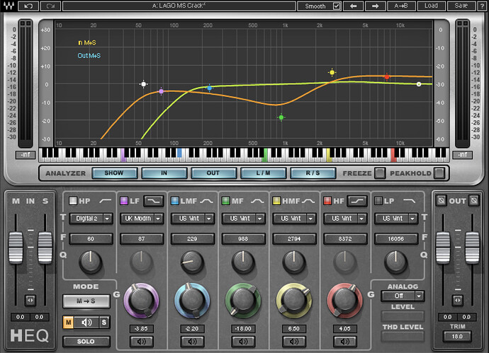Select the S channel mode button

pyautogui.click(x=104, y=323)
